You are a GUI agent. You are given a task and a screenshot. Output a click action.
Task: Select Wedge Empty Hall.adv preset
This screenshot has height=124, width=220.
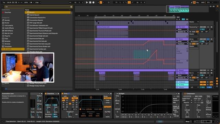[x=37, y=86]
